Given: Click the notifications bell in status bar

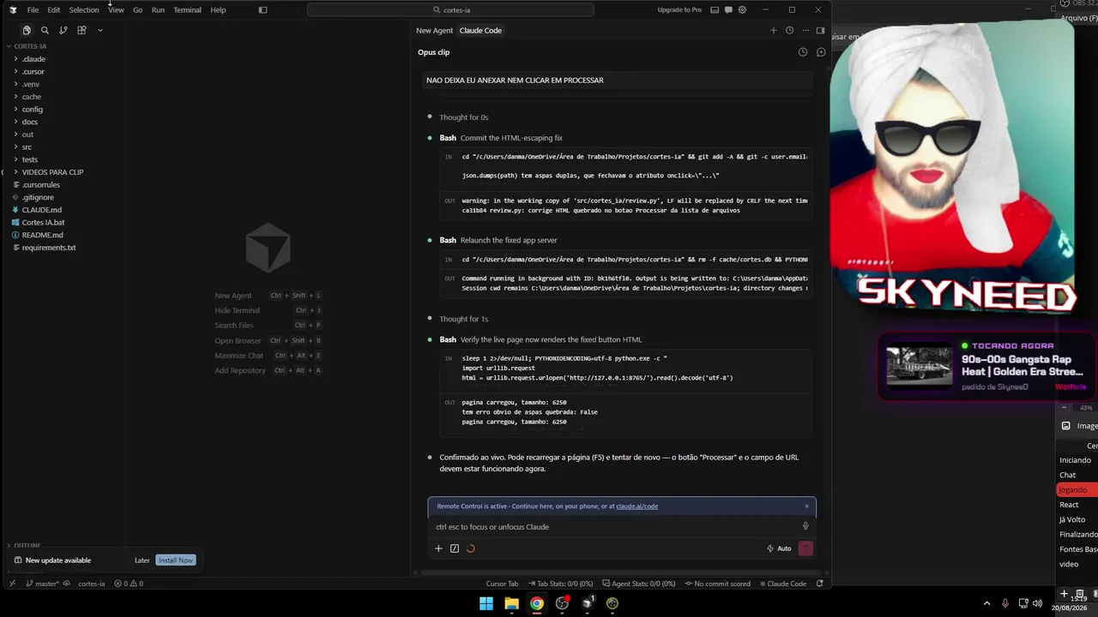Looking at the screenshot, I should 820,584.
